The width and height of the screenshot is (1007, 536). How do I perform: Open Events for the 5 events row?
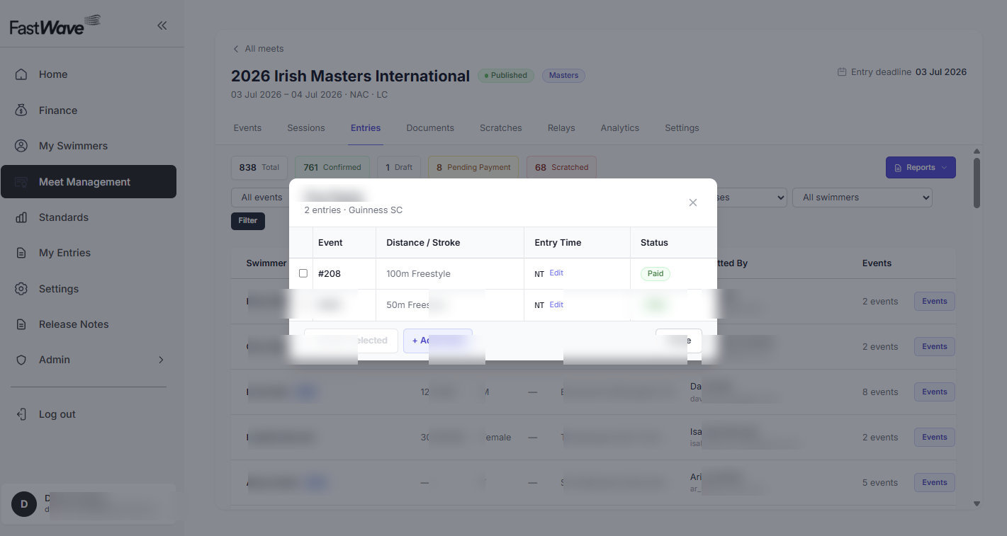point(934,483)
